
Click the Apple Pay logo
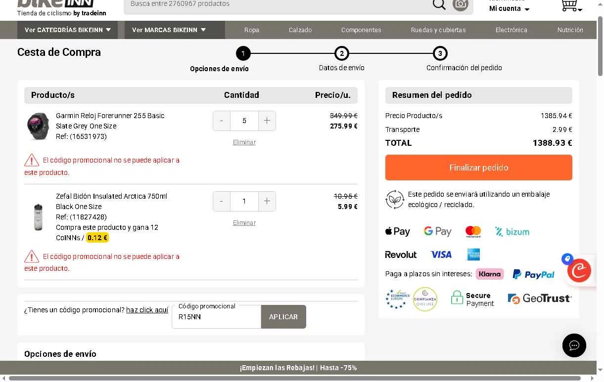(398, 231)
